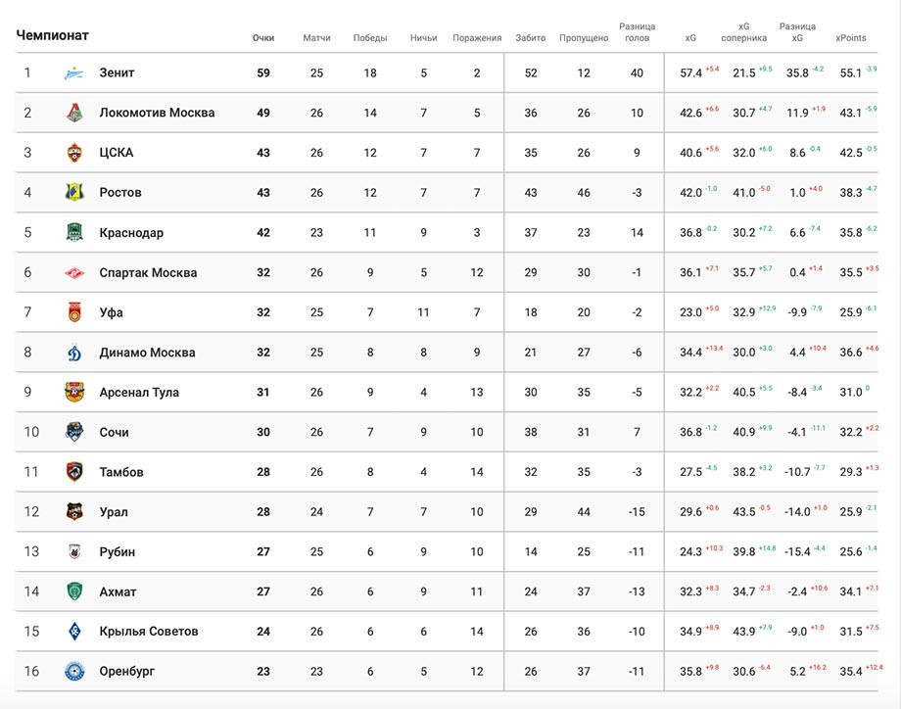Open the Арсенал Тула team link
901x709 pixels.
coord(139,393)
